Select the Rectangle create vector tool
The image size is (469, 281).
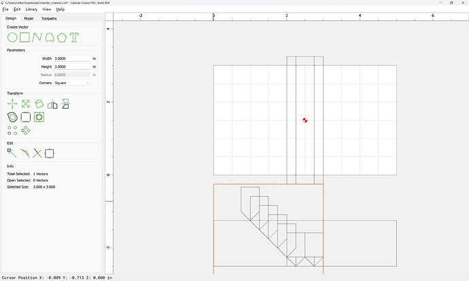pyautogui.click(x=24, y=37)
